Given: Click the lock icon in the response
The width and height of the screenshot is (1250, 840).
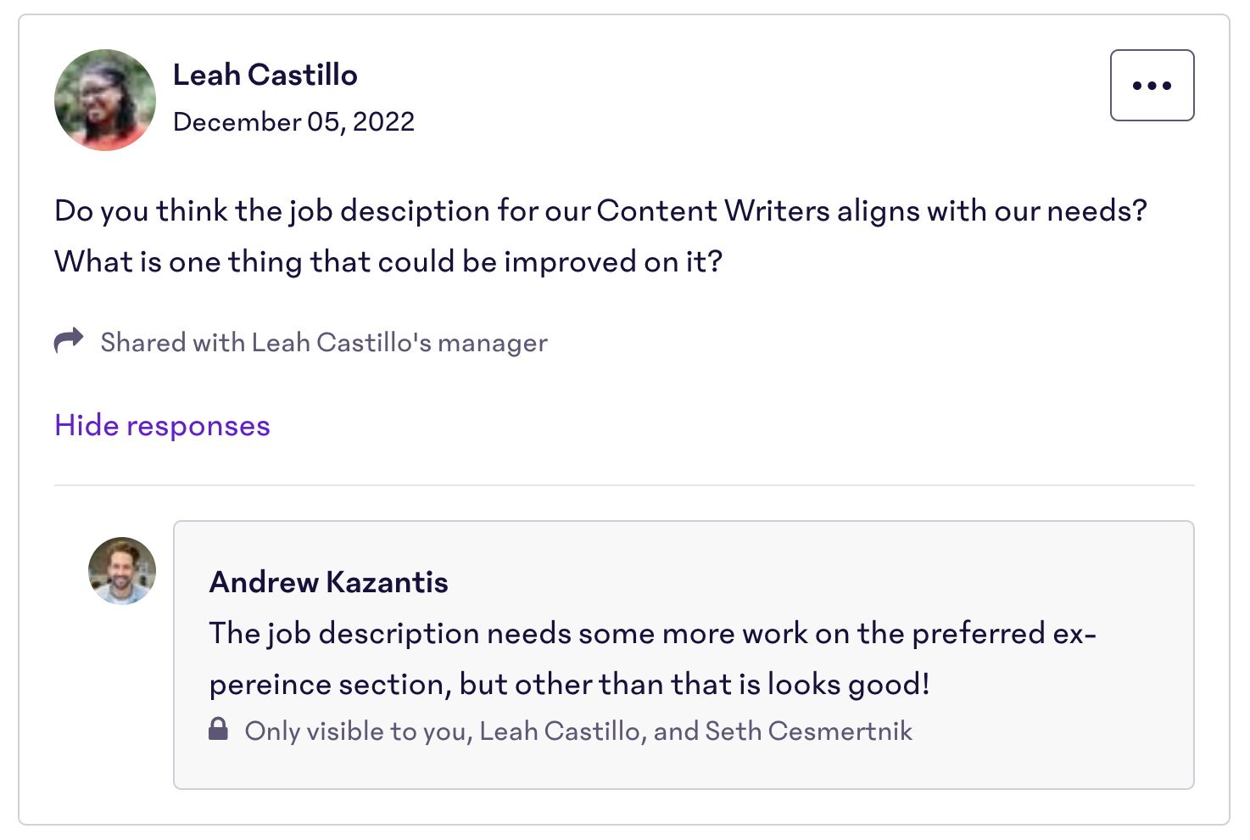Looking at the screenshot, I should [218, 730].
